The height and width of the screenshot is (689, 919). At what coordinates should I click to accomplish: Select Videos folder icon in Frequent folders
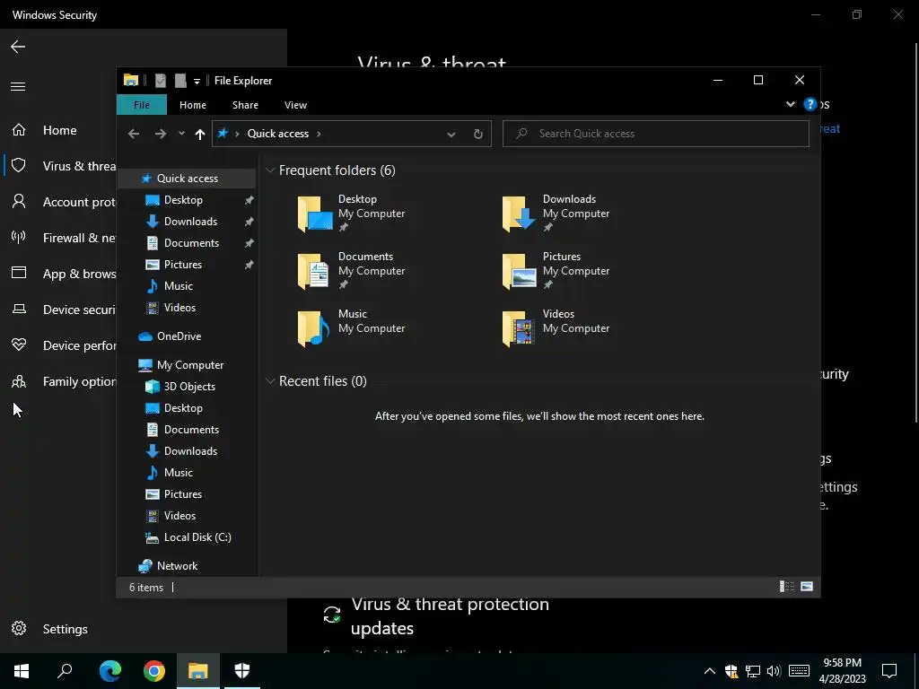(x=519, y=328)
